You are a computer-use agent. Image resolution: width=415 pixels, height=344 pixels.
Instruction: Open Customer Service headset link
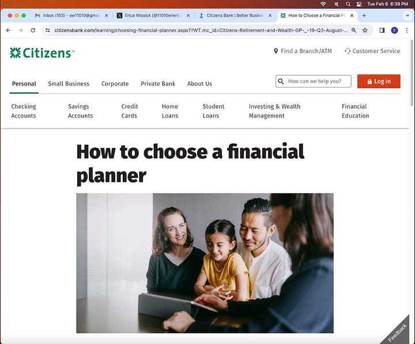348,51
